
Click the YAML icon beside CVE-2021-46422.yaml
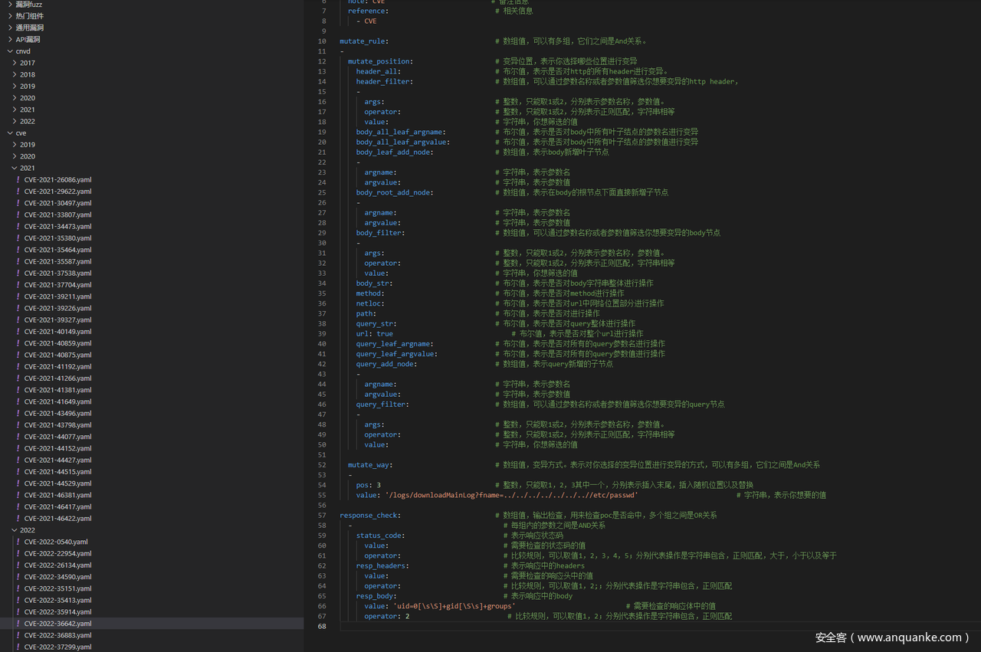click(18, 519)
